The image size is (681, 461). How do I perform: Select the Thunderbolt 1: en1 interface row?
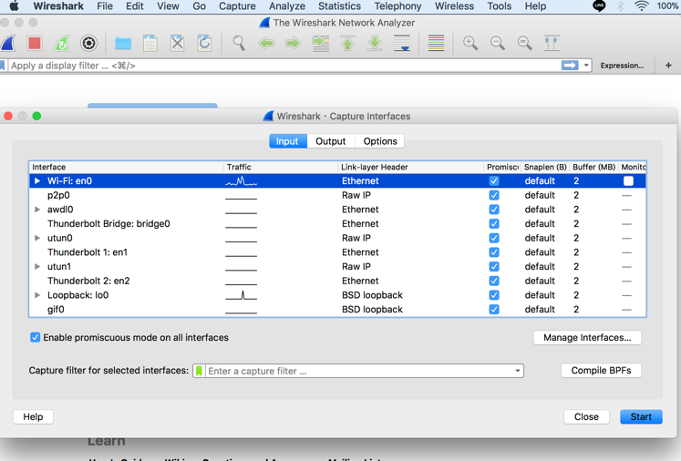[x=337, y=252]
